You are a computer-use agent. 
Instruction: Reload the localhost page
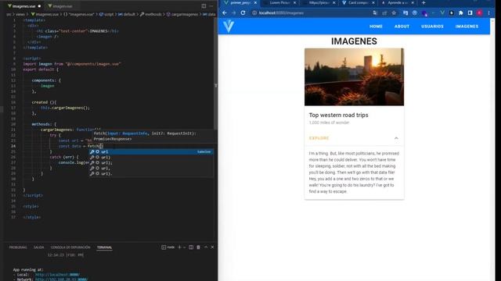(x=243, y=12)
